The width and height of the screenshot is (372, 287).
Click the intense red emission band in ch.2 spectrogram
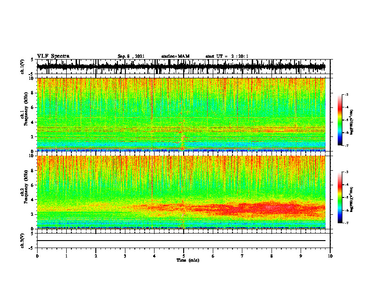(x=261, y=208)
